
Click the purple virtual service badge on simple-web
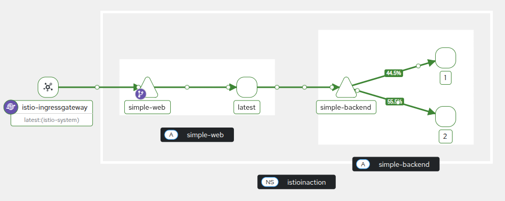coord(141,94)
